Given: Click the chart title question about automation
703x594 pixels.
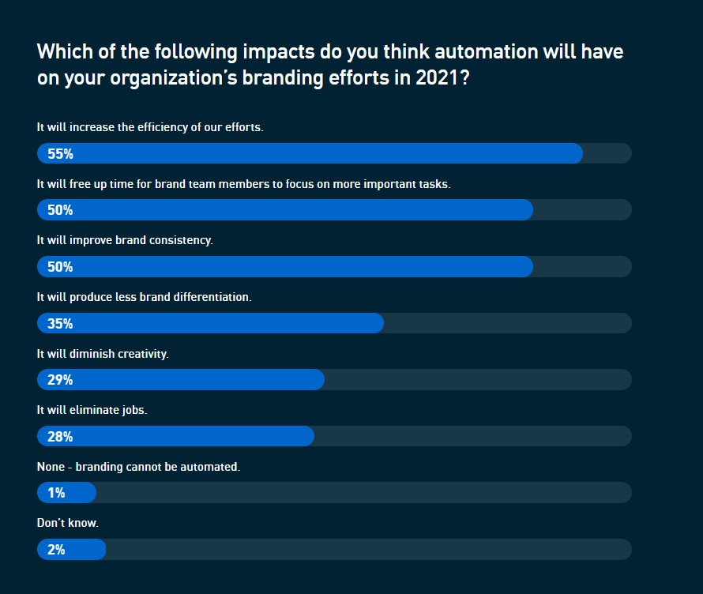Looking at the screenshot, I should tap(330, 66).
